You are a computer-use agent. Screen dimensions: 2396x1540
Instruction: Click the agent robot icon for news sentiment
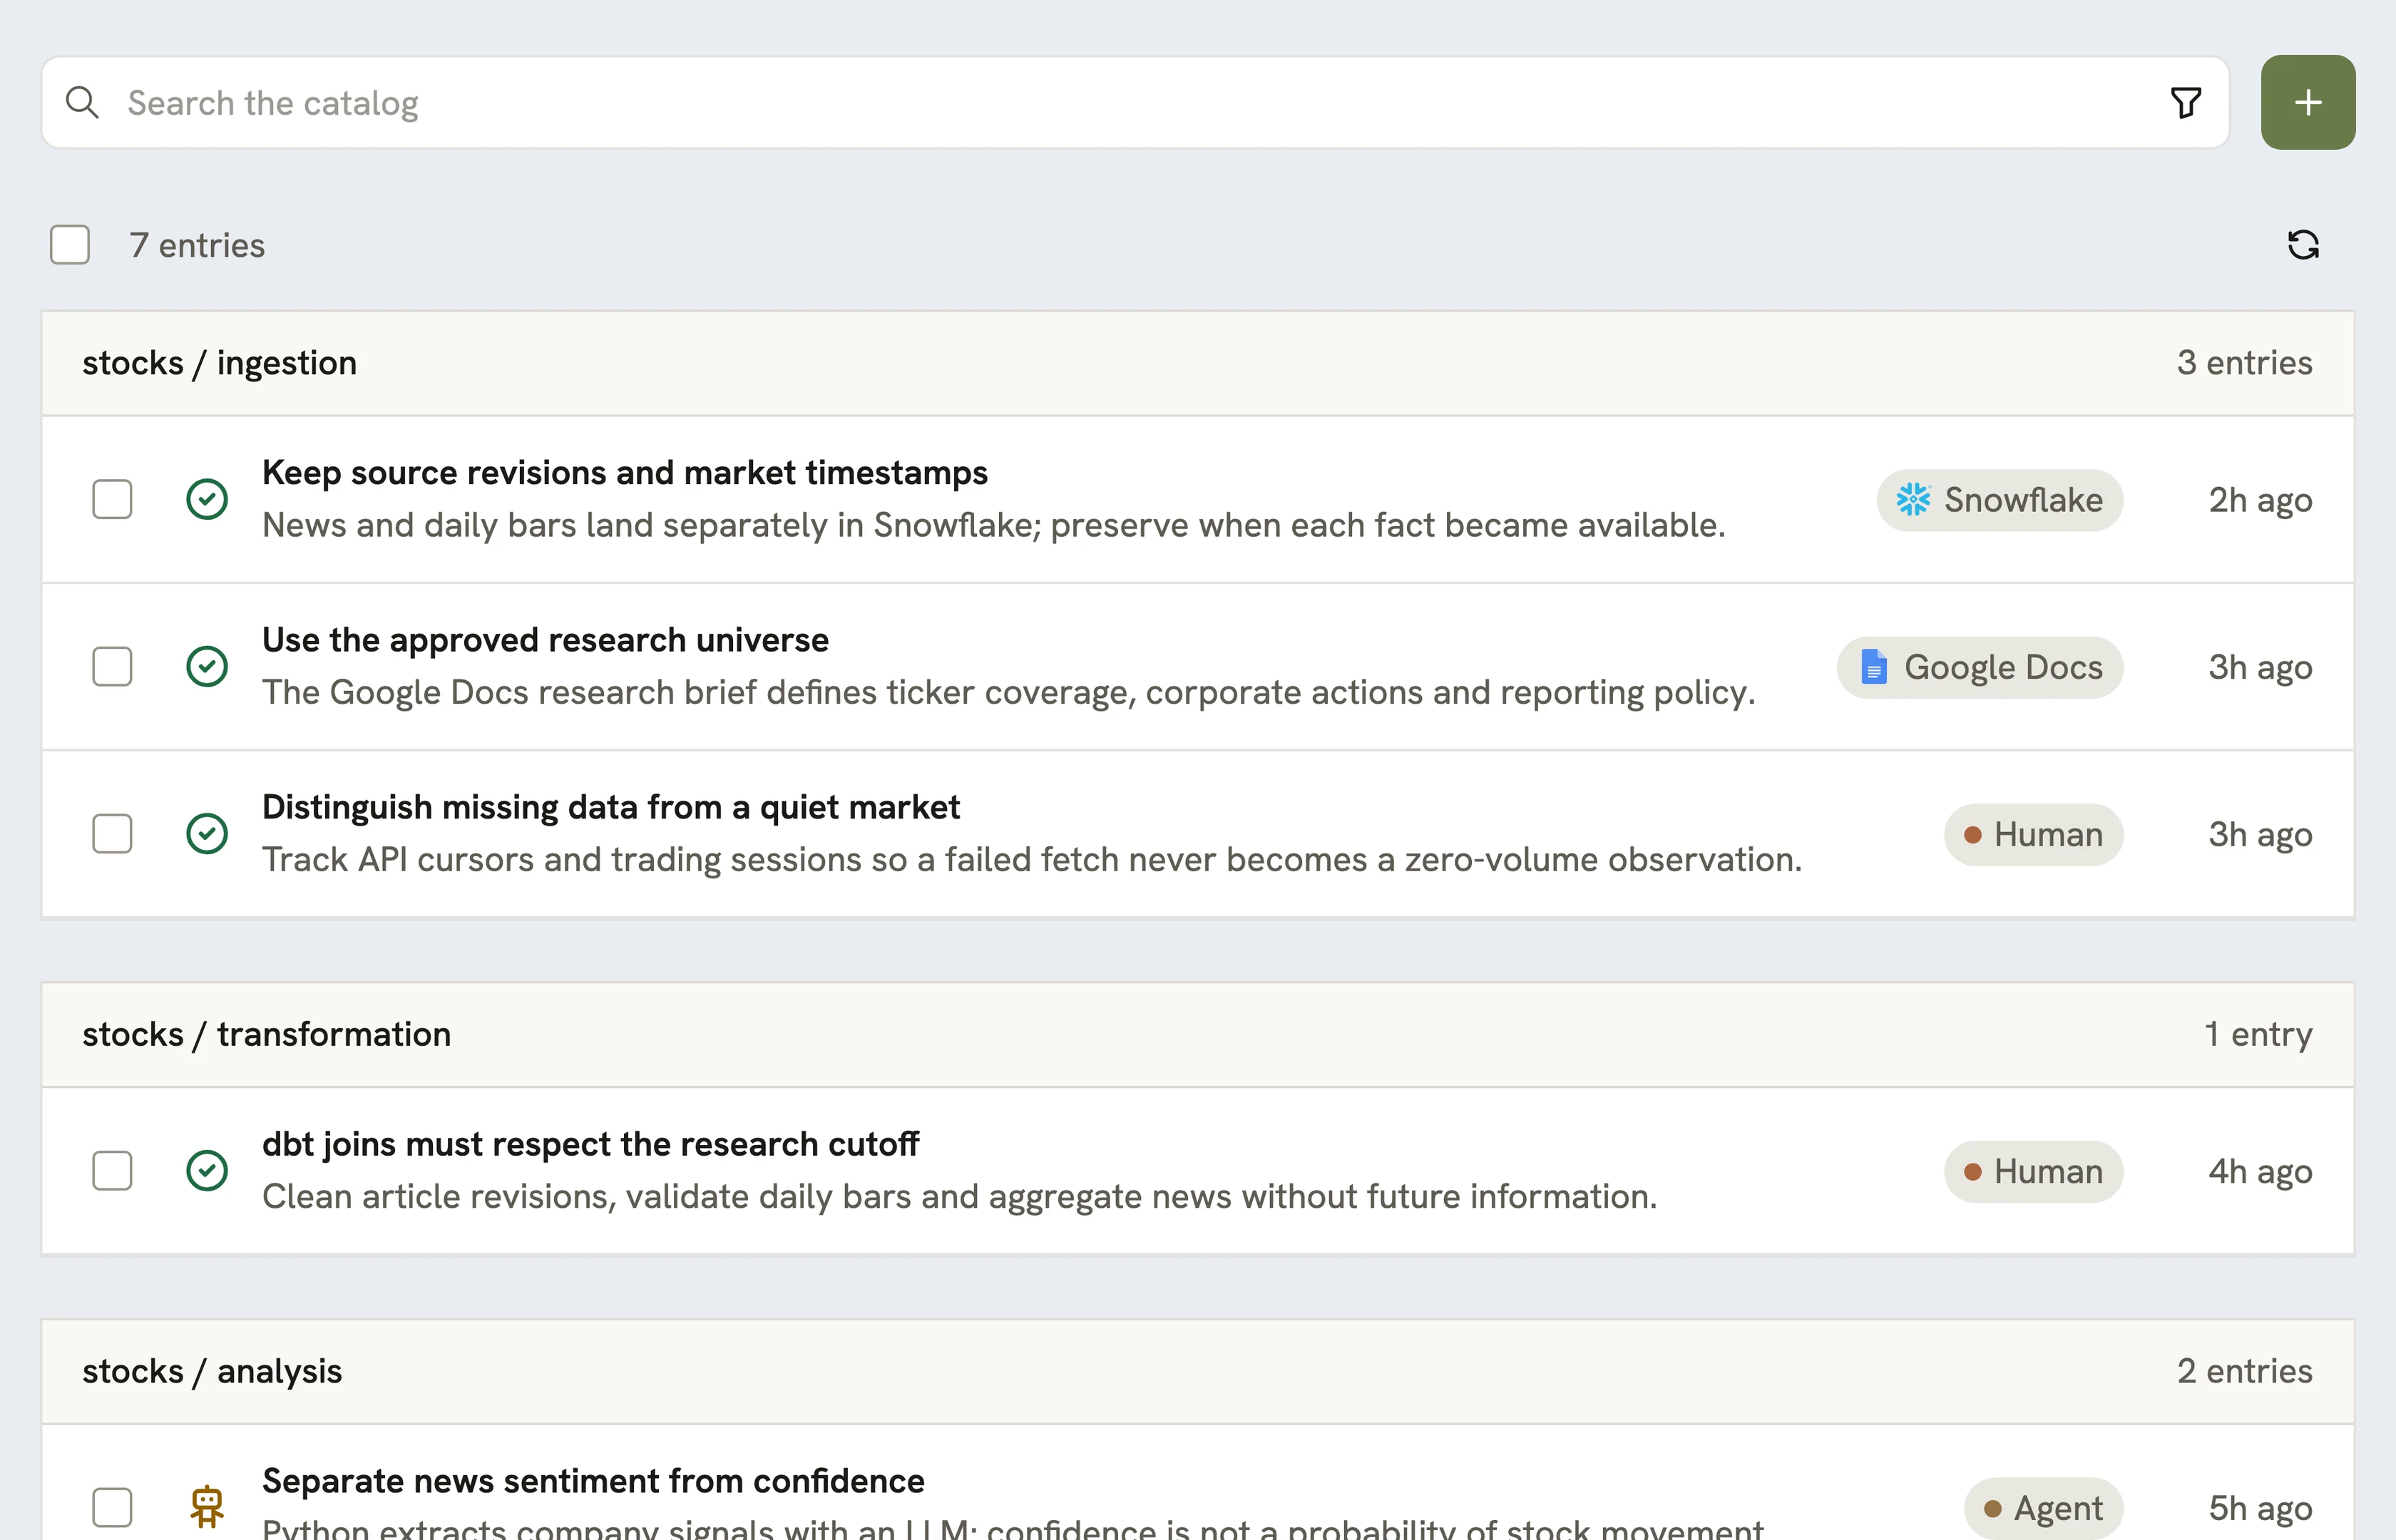pos(207,1506)
